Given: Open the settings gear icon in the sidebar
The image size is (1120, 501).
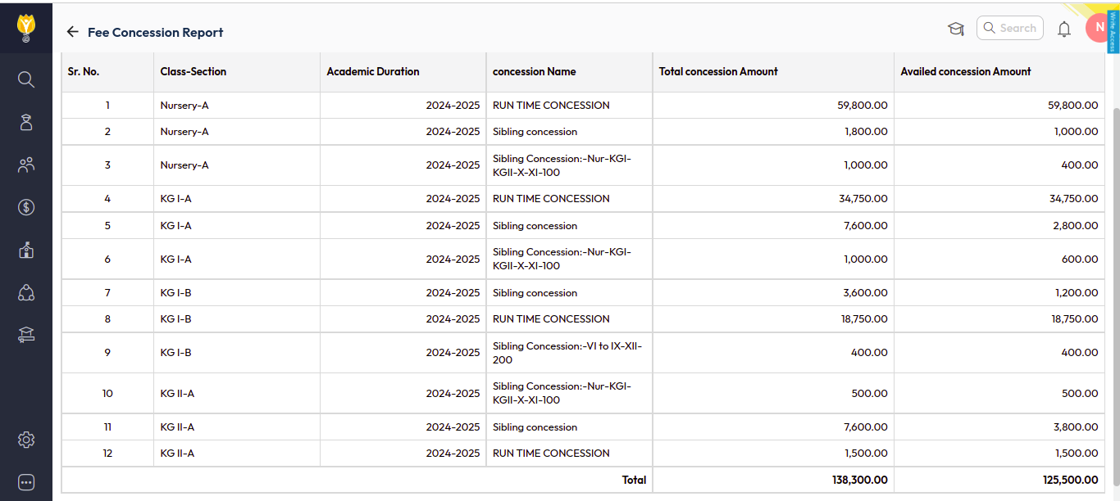Looking at the screenshot, I should pyautogui.click(x=26, y=440).
